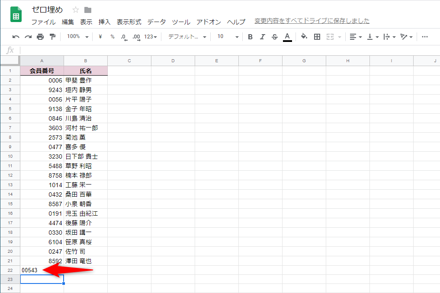
Task: Toggle bold formatting
Action: pyautogui.click(x=251, y=37)
